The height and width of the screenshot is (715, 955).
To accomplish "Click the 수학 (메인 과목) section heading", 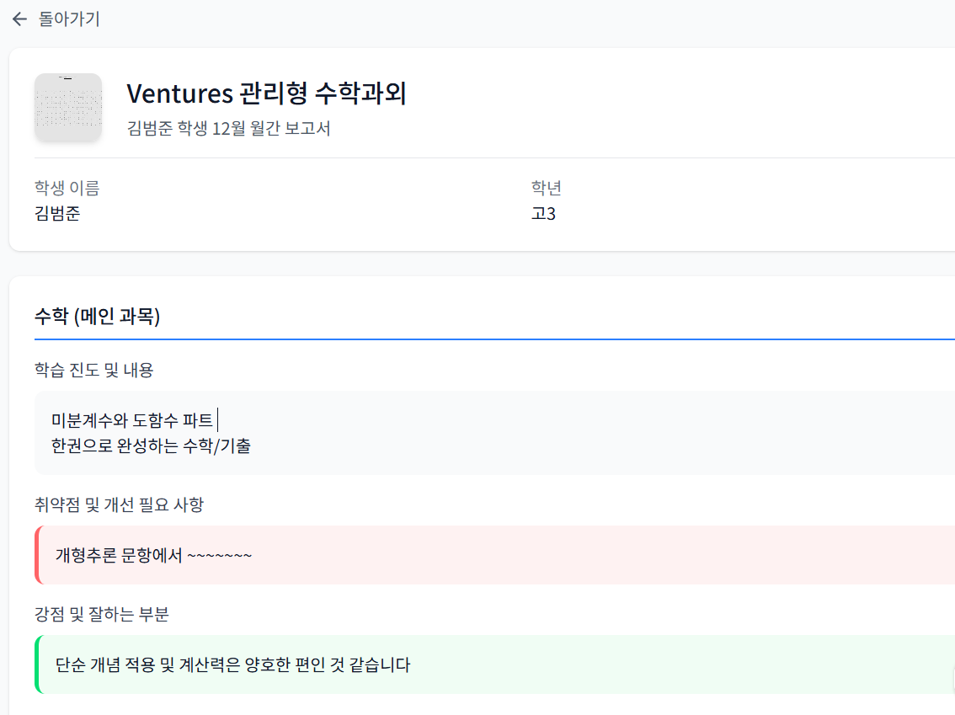I will pos(97,317).
